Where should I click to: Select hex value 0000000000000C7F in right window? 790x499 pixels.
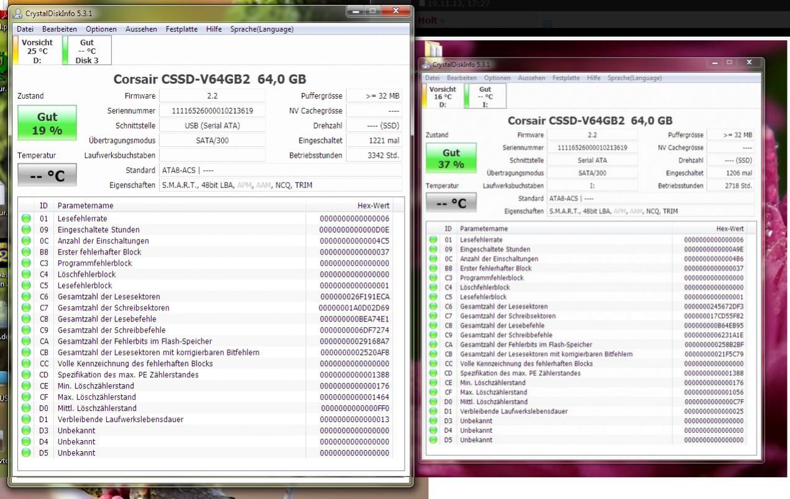[714, 402]
